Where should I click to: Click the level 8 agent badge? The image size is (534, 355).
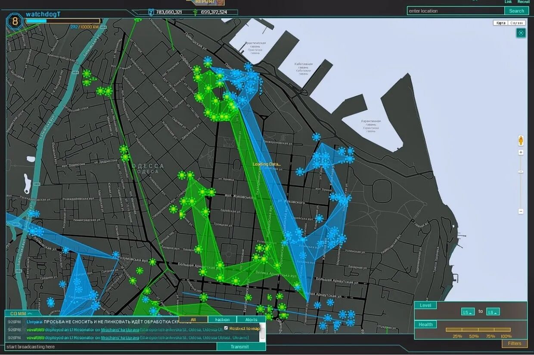click(x=15, y=21)
